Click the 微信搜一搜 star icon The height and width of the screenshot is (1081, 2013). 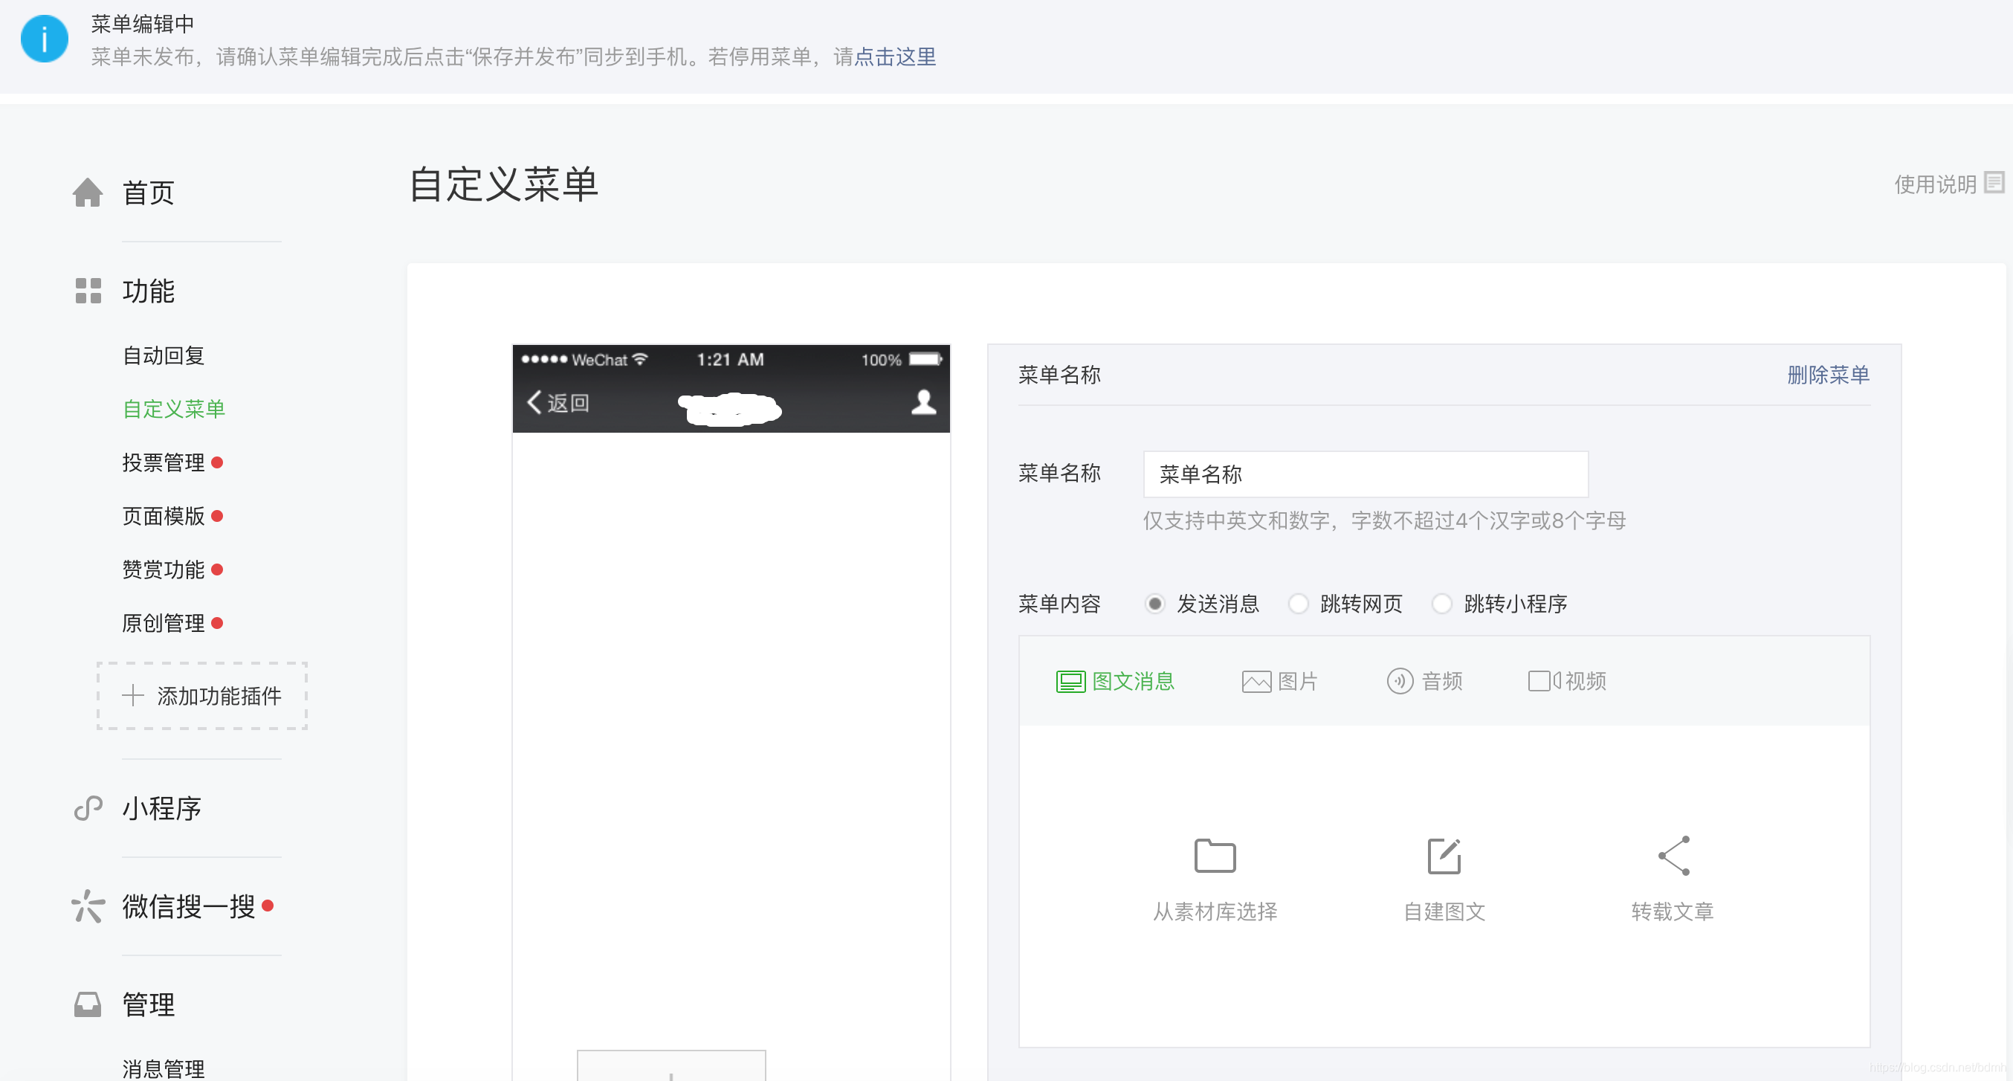tap(88, 906)
